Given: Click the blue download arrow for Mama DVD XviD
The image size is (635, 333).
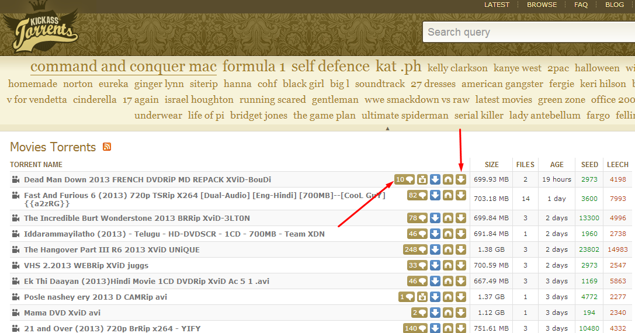Looking at the screenshot, I should click(435, 313).
